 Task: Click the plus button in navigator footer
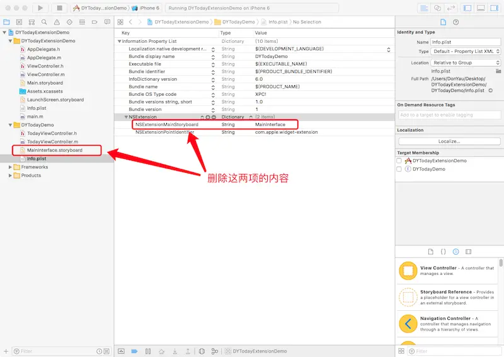point(6,351)
